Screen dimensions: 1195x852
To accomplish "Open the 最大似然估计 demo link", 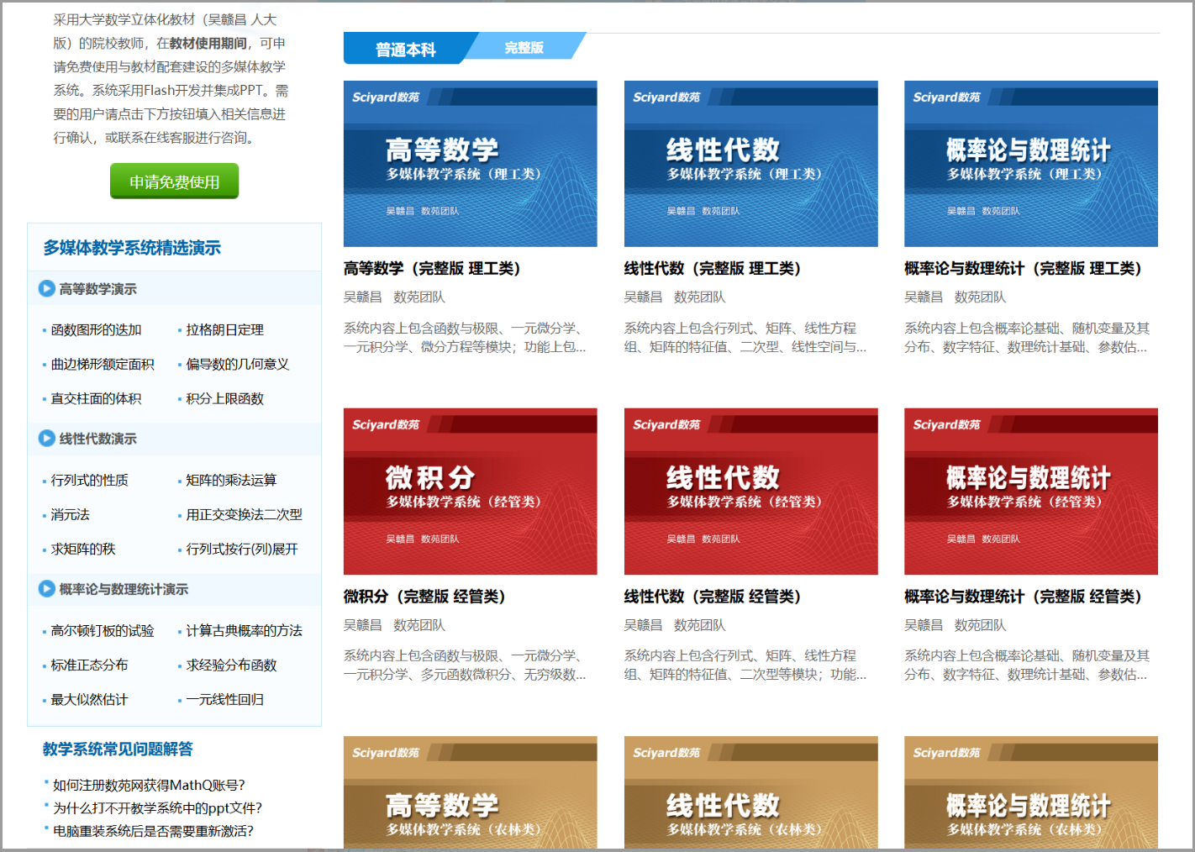I will pyautogui.click(x=90, y=700).
